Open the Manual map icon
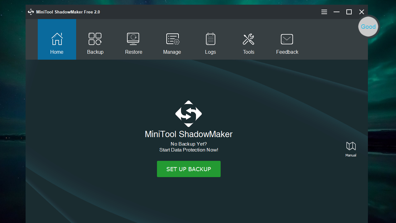This screenshot has height=223, width=396. (x=351, y=146)
